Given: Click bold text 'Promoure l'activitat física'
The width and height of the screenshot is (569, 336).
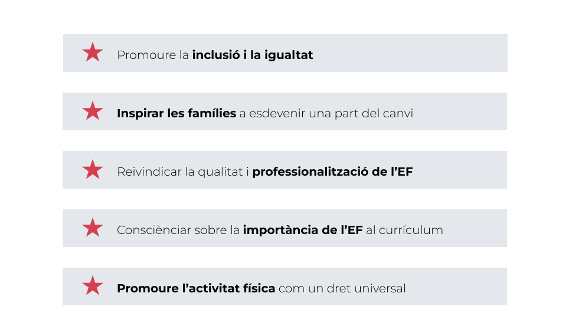Looking at the screenshot, I should click(x=195, y=289).
